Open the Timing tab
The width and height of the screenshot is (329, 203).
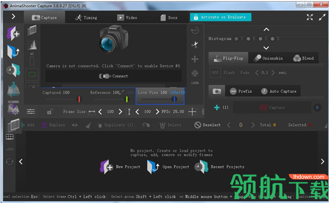pyautogui.click(x=86, y=18)
